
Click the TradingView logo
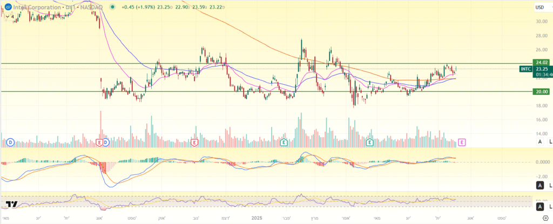point(12,204)
